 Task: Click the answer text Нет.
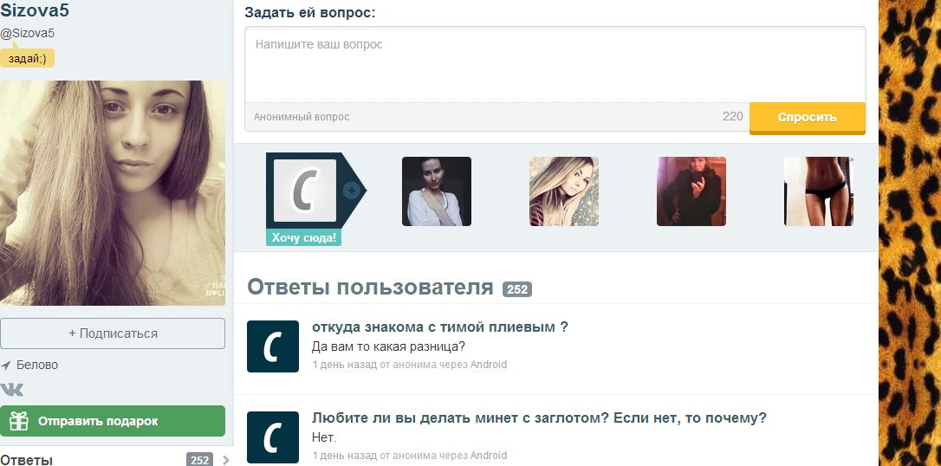[x=325, y=437]
